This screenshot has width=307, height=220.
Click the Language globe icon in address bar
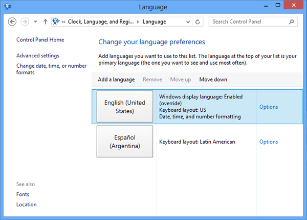click(56, 22)
